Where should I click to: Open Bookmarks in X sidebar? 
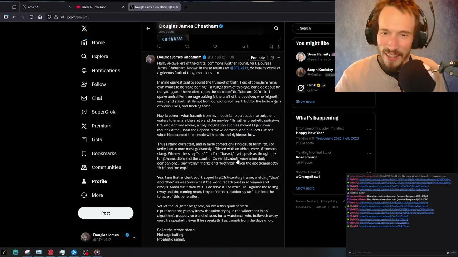[99, 153]
